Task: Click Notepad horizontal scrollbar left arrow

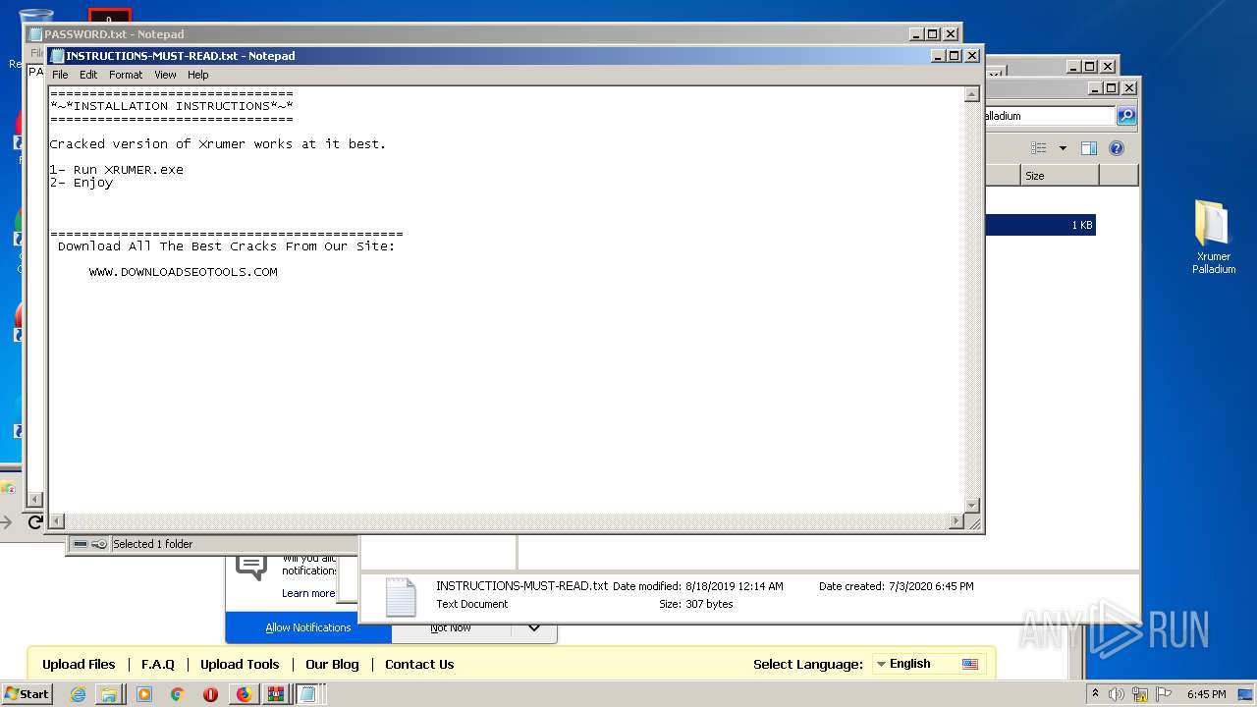Action: (x=57, y=521)
